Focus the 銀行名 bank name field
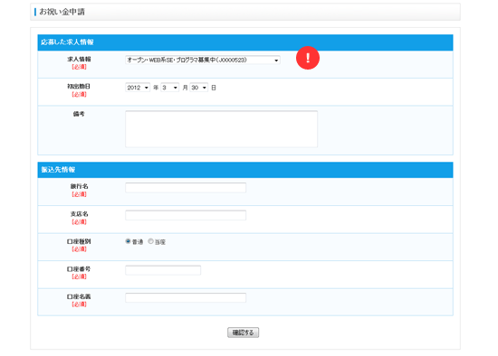 (x=186, y=188)
